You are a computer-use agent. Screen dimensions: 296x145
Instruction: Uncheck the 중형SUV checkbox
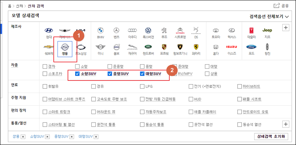(110, 74)
